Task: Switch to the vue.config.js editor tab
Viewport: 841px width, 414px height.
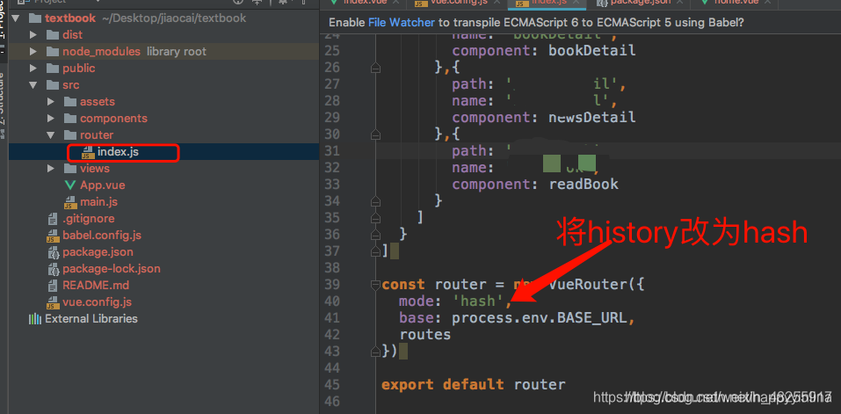Action: click(x=459, y=2)
